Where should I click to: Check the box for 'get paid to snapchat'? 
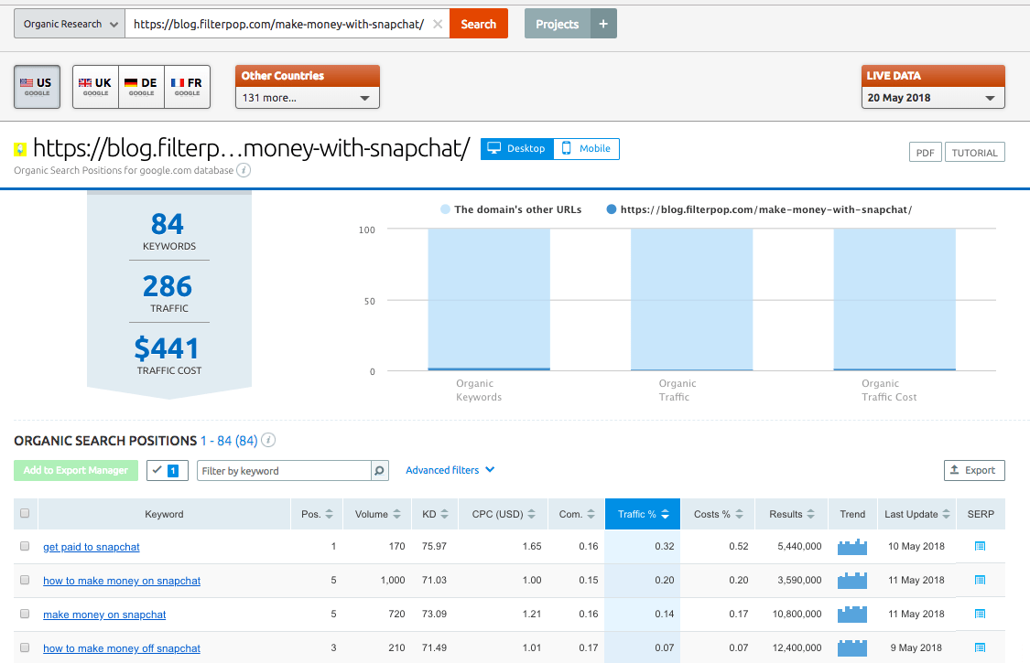[x=25, y=547]
